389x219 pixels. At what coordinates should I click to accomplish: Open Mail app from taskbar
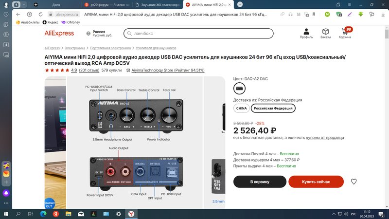pos(81,214)
